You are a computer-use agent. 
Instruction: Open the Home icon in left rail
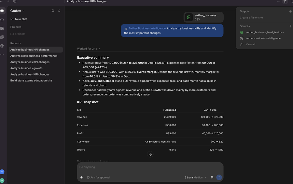(2, 11)
